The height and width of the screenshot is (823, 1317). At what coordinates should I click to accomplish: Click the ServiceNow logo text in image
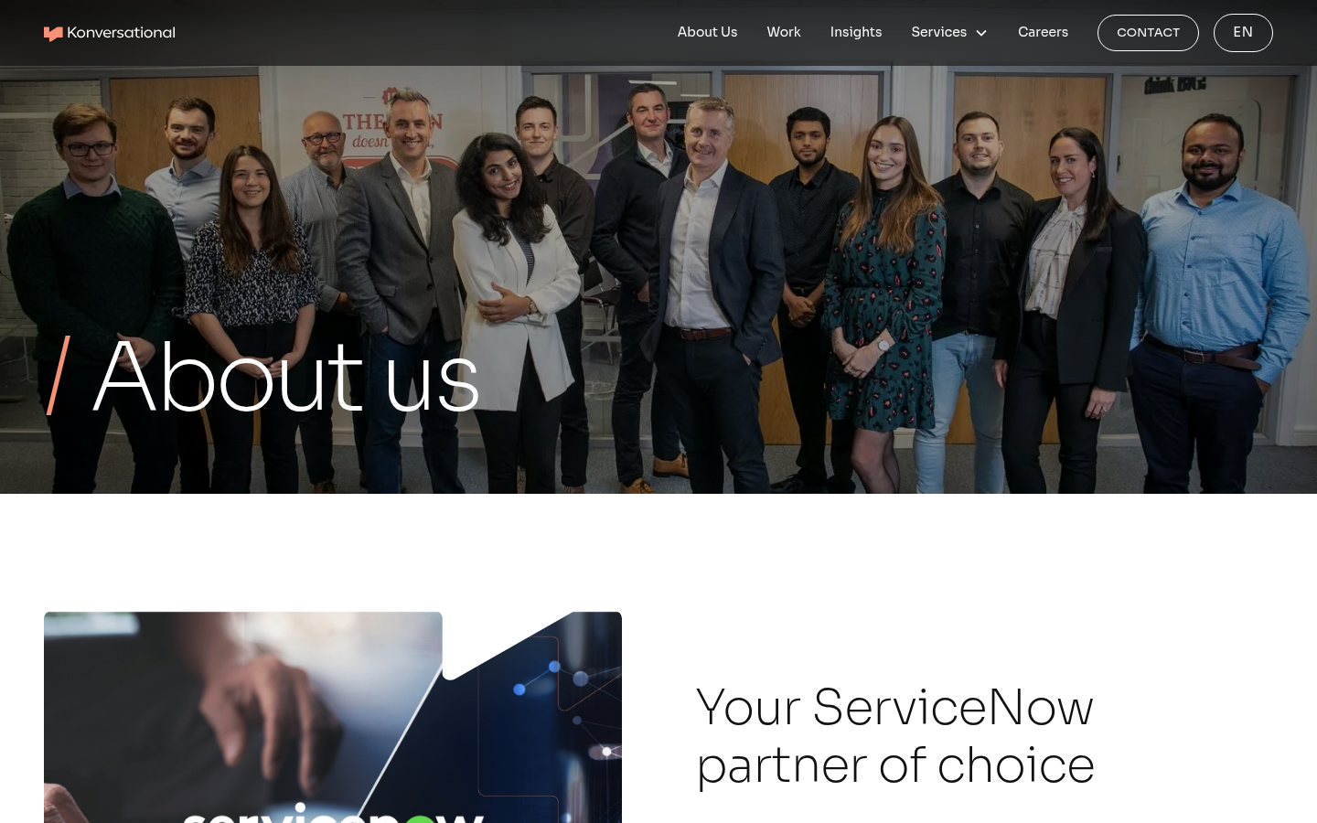333,814
